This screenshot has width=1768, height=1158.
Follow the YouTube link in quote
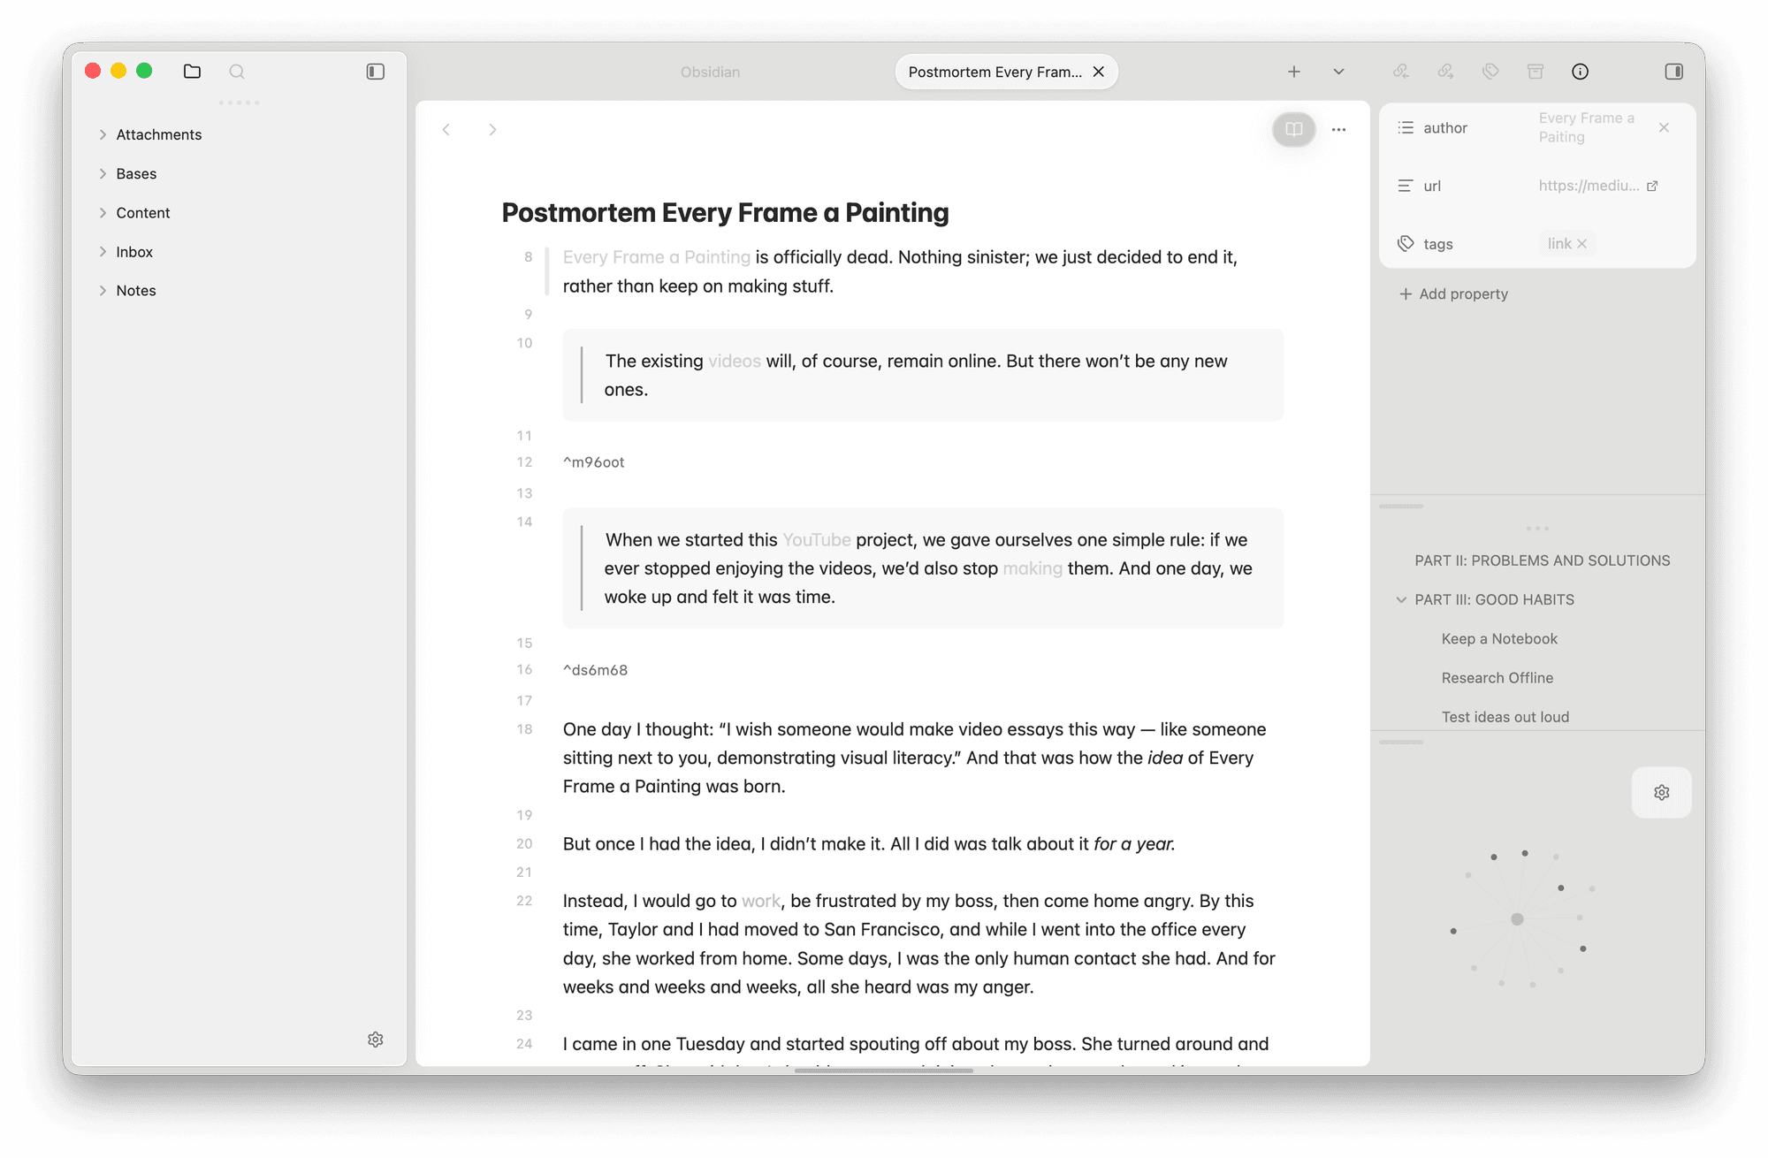[x=817, y=539]
